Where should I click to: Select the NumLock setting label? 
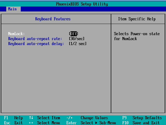click(x=16, y=34)
